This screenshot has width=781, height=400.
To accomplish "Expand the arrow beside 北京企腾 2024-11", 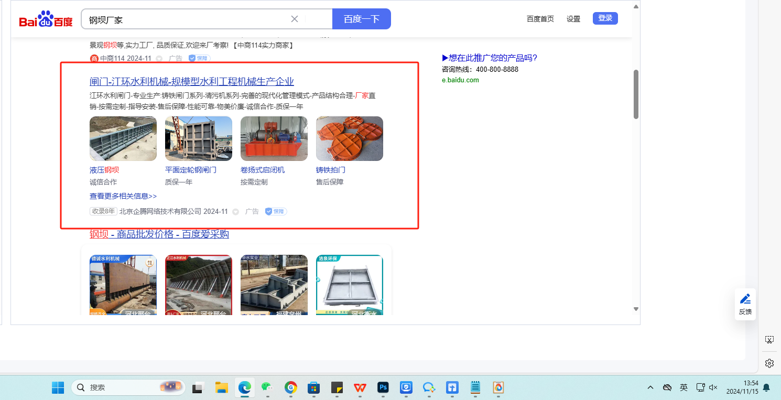I will pos(236,212).
